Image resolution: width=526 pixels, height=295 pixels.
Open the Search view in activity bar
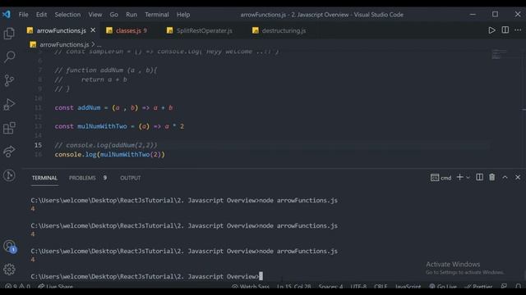click(9, 57)
